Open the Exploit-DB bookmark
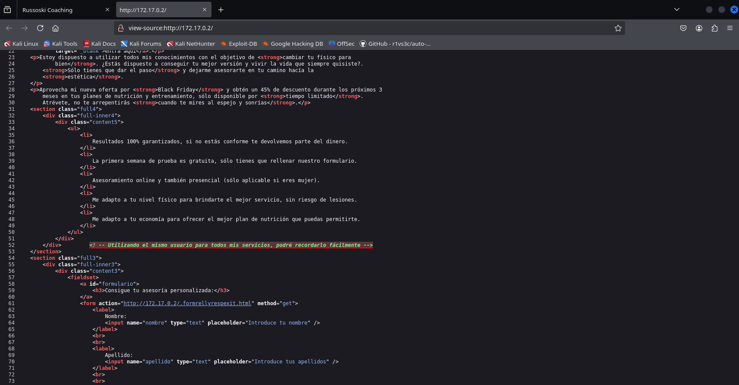 [239, 44]
